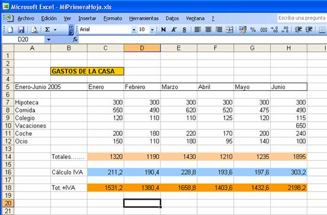327x215 pixels.
Task: Open the Insertar menu
Action: (87, 18)
